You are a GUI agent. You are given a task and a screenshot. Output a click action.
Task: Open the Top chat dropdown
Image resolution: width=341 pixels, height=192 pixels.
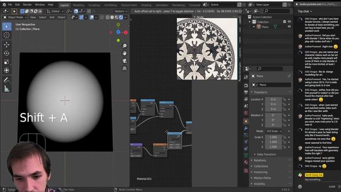click(x=305, y=11)
